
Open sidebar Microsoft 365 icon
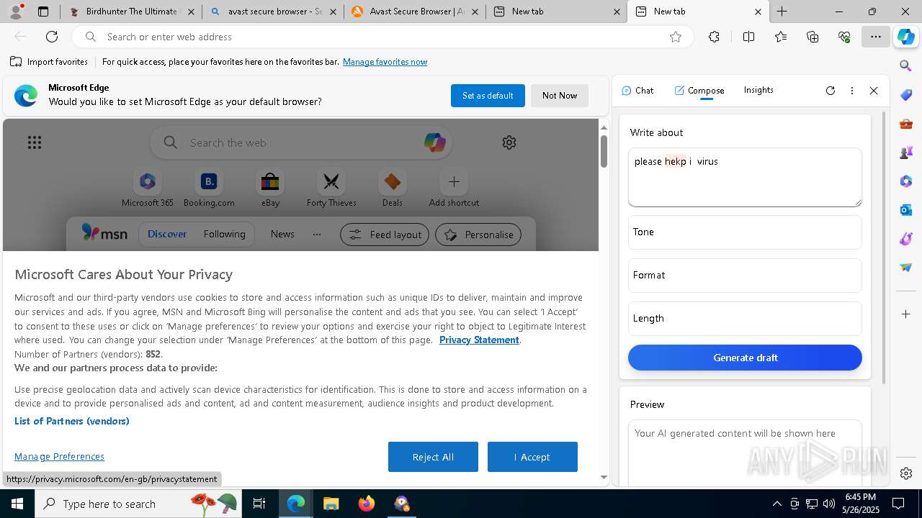906,181
